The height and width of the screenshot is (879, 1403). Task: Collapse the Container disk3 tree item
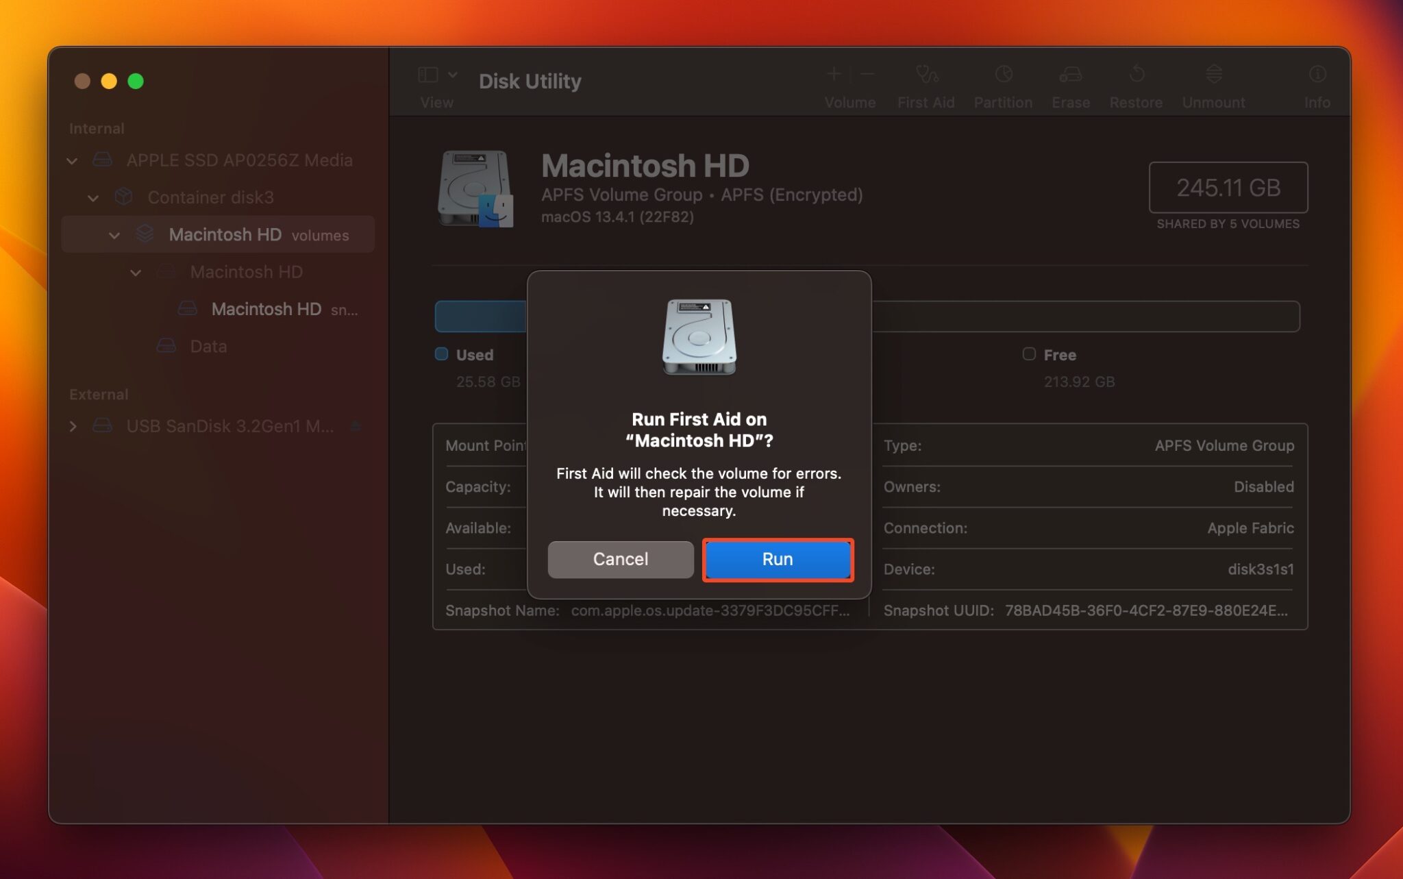pos(93,197)
